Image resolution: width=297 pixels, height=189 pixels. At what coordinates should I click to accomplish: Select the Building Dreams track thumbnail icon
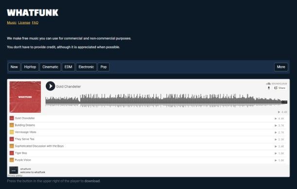(12, 125)
